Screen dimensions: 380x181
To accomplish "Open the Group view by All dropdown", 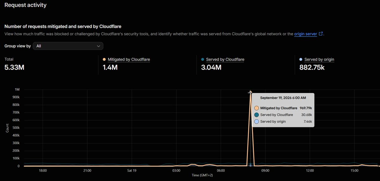I will tap(68, 46).
